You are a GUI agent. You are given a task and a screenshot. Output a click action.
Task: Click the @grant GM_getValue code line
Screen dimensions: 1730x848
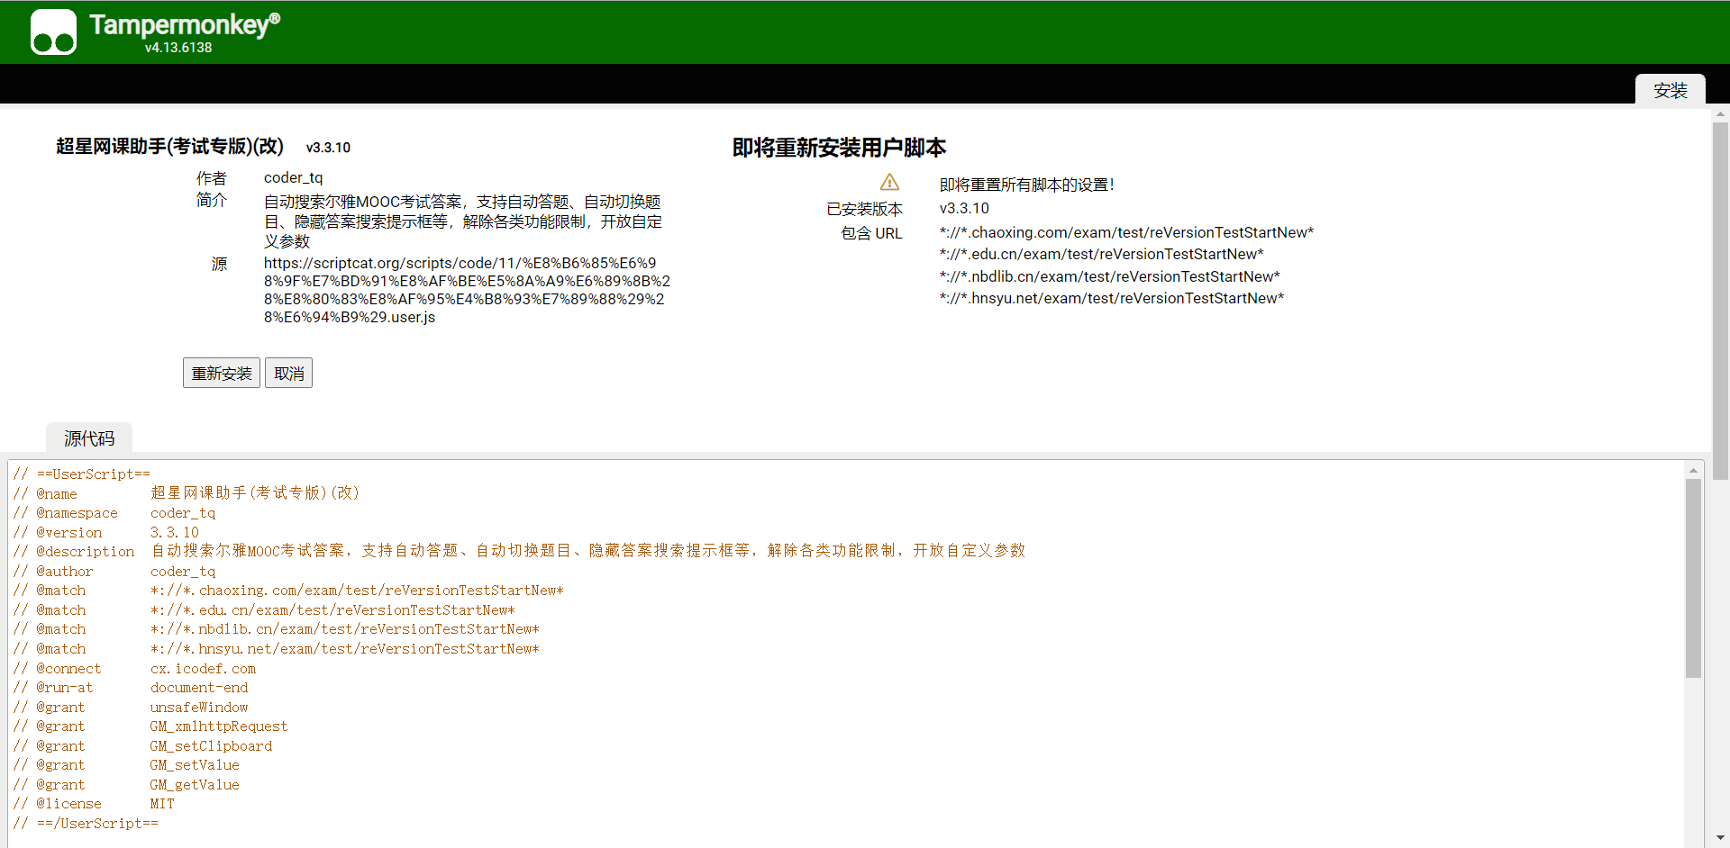(126, 784)
